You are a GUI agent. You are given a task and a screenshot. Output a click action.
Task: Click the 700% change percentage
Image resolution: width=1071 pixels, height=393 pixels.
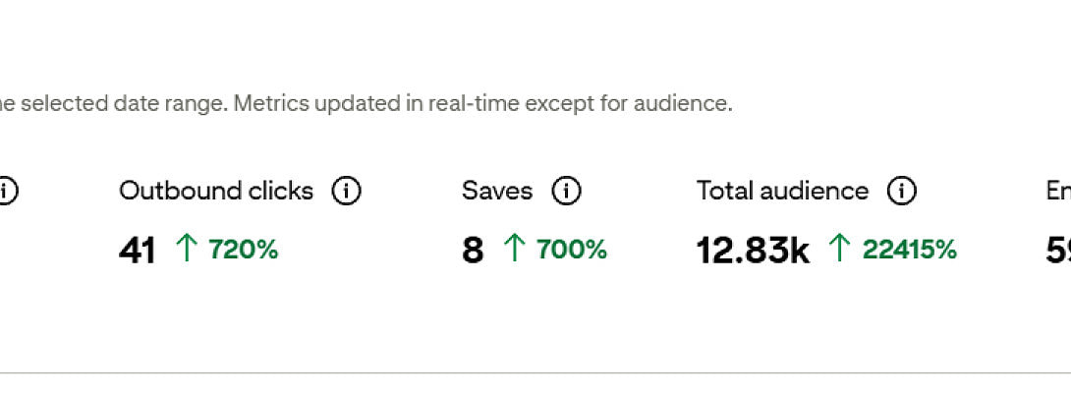572,250
